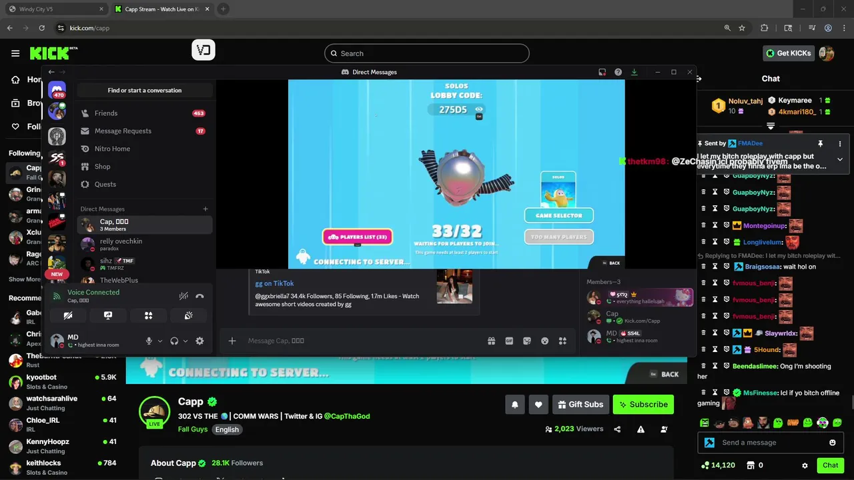Open the GIF picker in Discord

[x=509, y=341]
